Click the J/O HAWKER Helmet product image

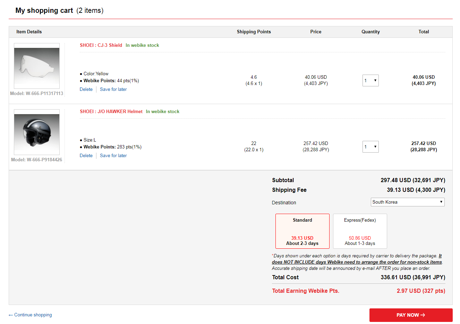(37, 132)
